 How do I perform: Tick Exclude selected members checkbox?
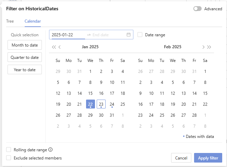(9, 158)
